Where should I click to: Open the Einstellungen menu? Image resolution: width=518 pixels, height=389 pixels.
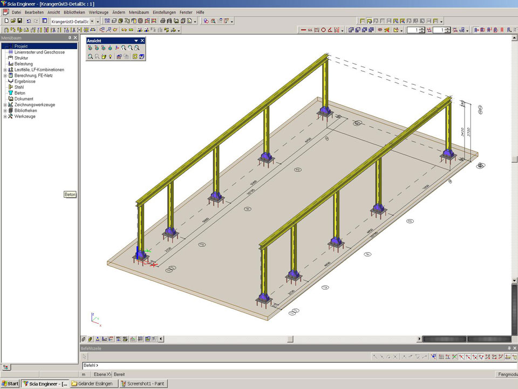click(164, 12)
